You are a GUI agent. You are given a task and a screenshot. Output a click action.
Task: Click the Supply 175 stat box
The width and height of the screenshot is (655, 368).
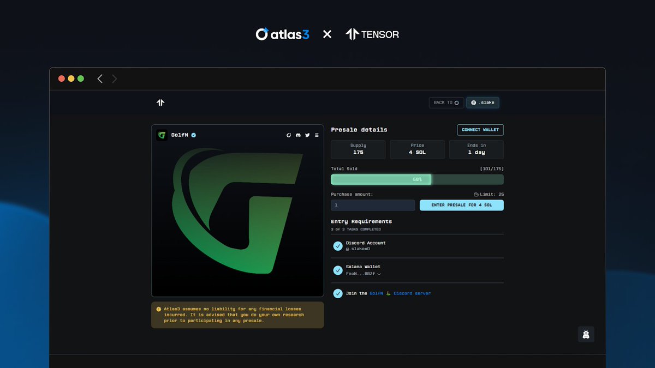click(x=358, y=149)
